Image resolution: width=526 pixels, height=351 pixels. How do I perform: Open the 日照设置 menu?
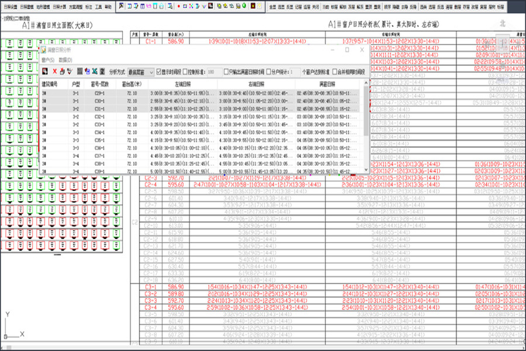tap(11, 7)
